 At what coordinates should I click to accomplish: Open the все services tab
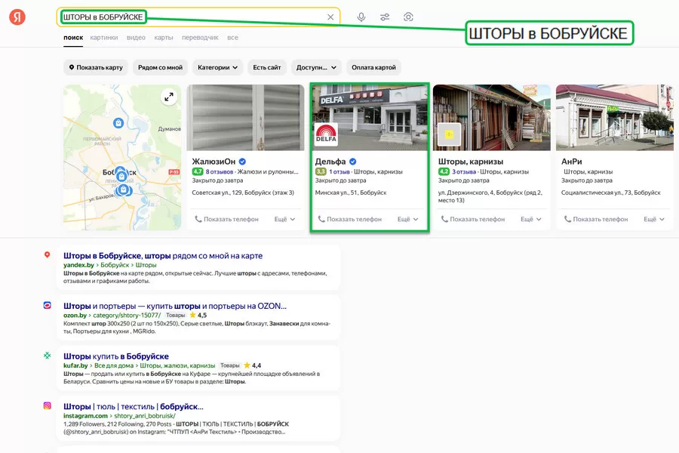click(232, 38)
